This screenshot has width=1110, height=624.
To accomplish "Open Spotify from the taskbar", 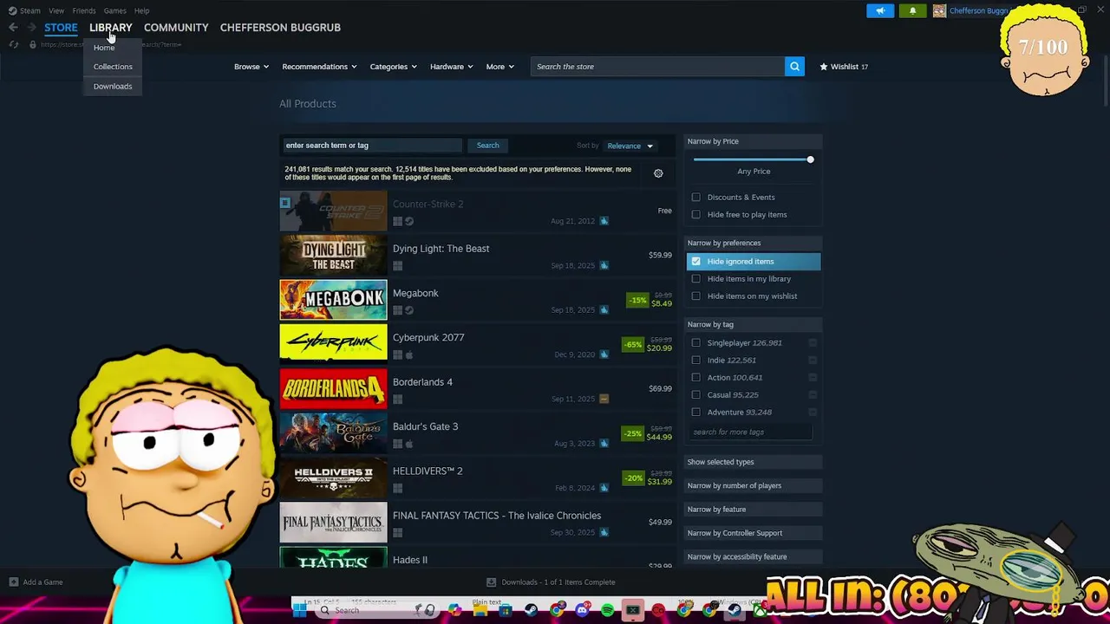I will [x=607, y=610].
